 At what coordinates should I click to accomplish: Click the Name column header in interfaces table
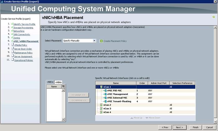tap(116, 83)
